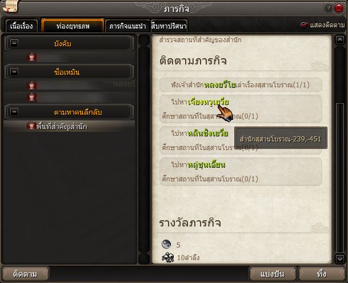The height and width of the screenshot is (283, 348).
Task: Open the สืบหาปริศนา tab
Action: (169, 26)
